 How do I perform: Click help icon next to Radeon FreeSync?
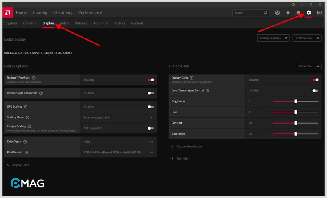point(34,78)
